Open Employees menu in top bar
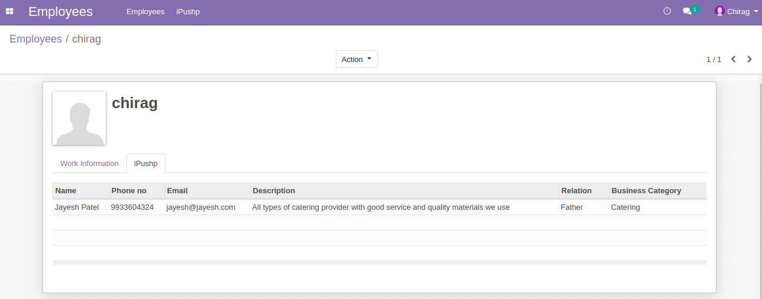This screenshot has height=299, width=762. 145,12
